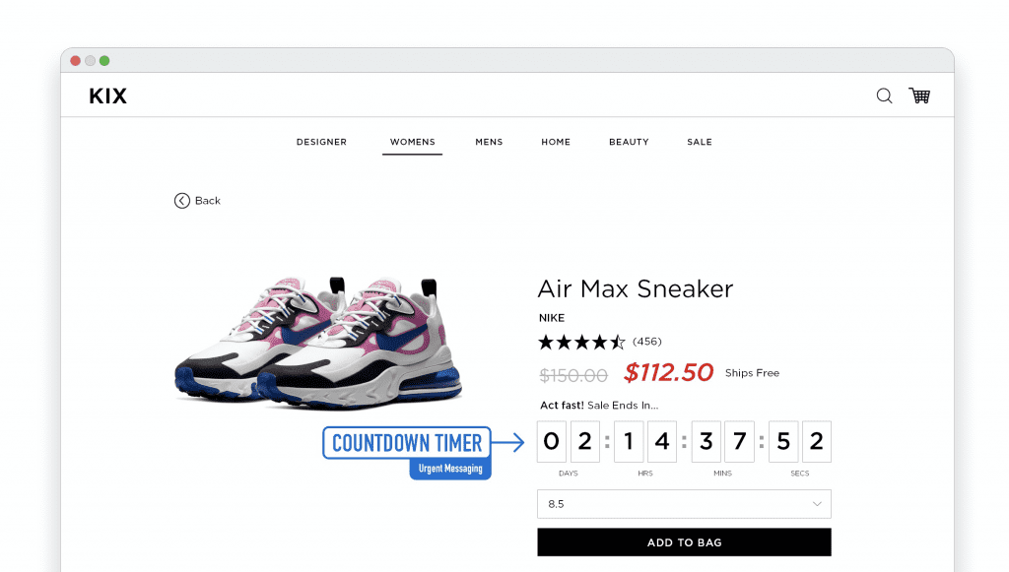Switch to the WOMENS tab
Viewport: 1009px width, 572px height.
(412, 142)
